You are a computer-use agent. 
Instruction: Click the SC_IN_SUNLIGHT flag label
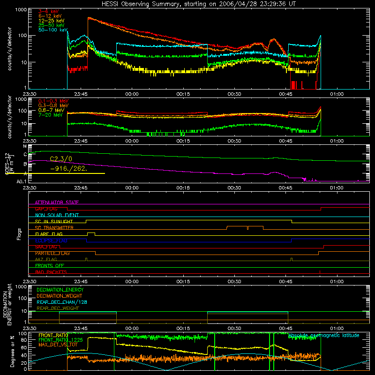(54, 221)
